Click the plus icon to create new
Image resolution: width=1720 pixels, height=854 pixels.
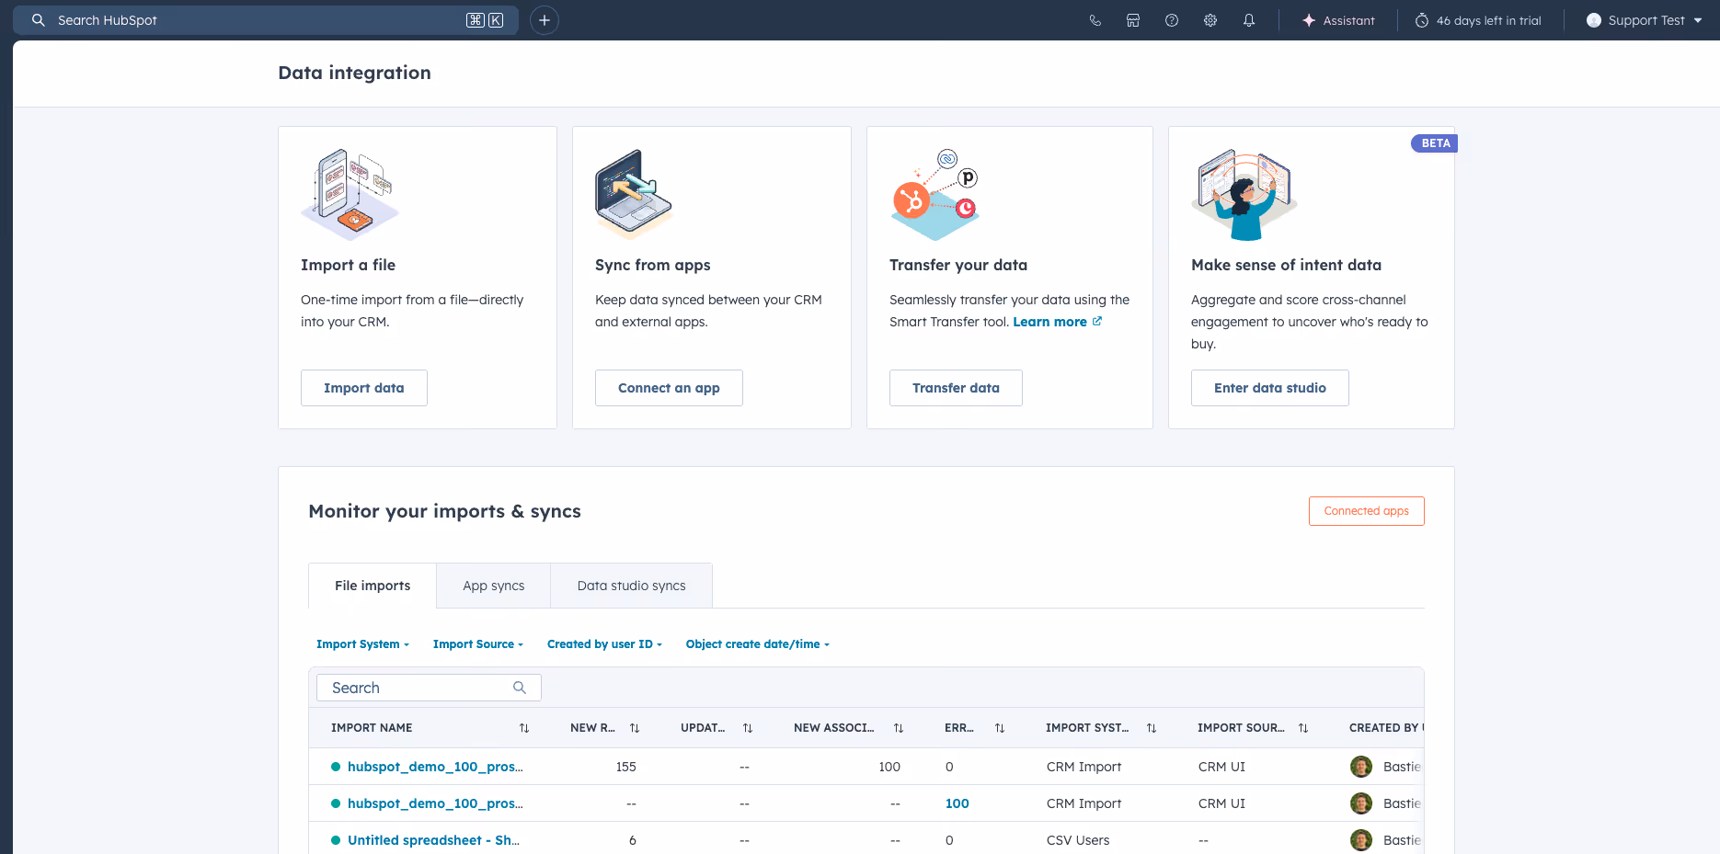[544, 19]
